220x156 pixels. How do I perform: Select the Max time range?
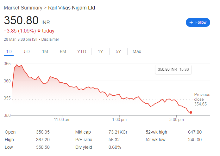coord(137,51)
